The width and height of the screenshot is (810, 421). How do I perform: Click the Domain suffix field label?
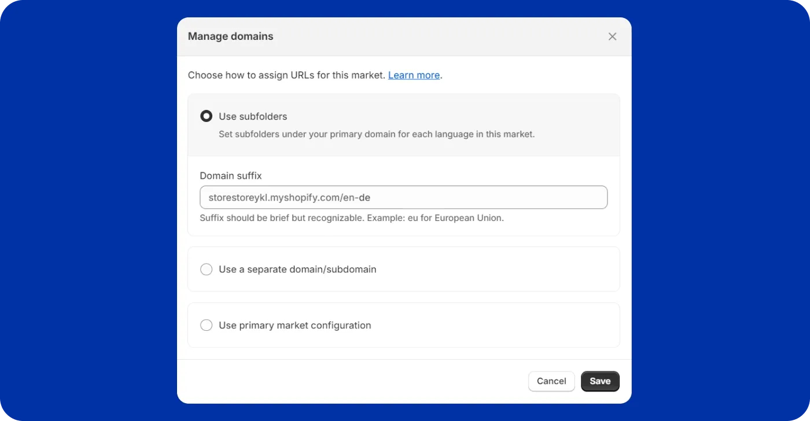[230, 176]
